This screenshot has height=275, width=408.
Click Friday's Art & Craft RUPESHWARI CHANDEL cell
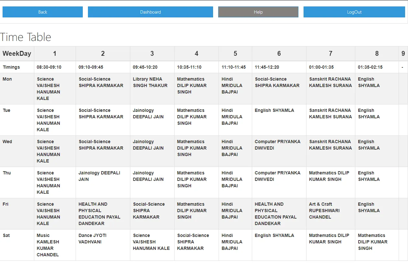coord(331,214)
